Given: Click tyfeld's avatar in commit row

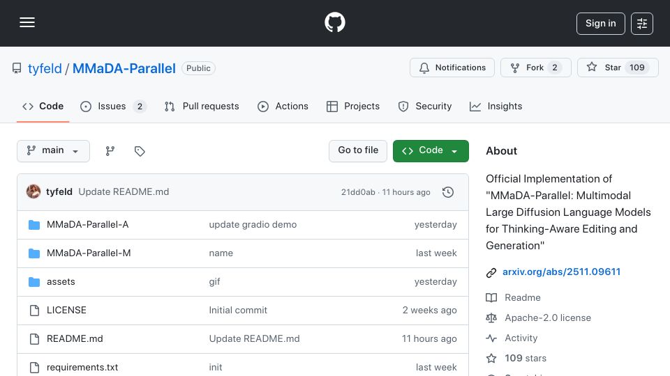Looking at the screenshot, I should pyautogui.click(x=33, y=192).
